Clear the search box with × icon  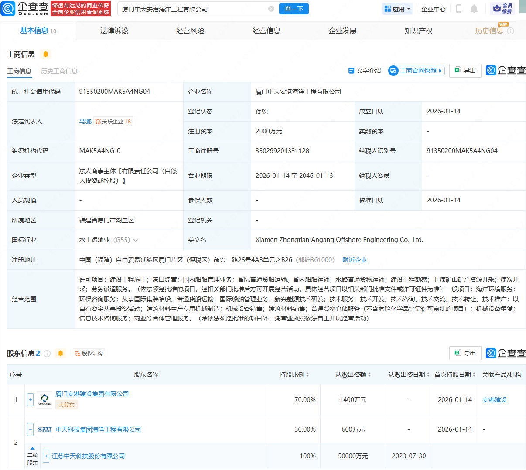271,8
